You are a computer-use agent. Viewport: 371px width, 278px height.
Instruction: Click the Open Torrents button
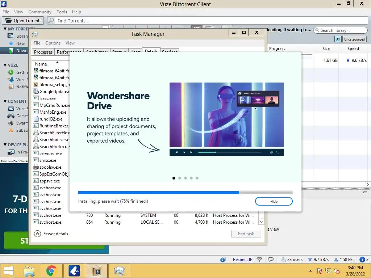coord(23,21)
